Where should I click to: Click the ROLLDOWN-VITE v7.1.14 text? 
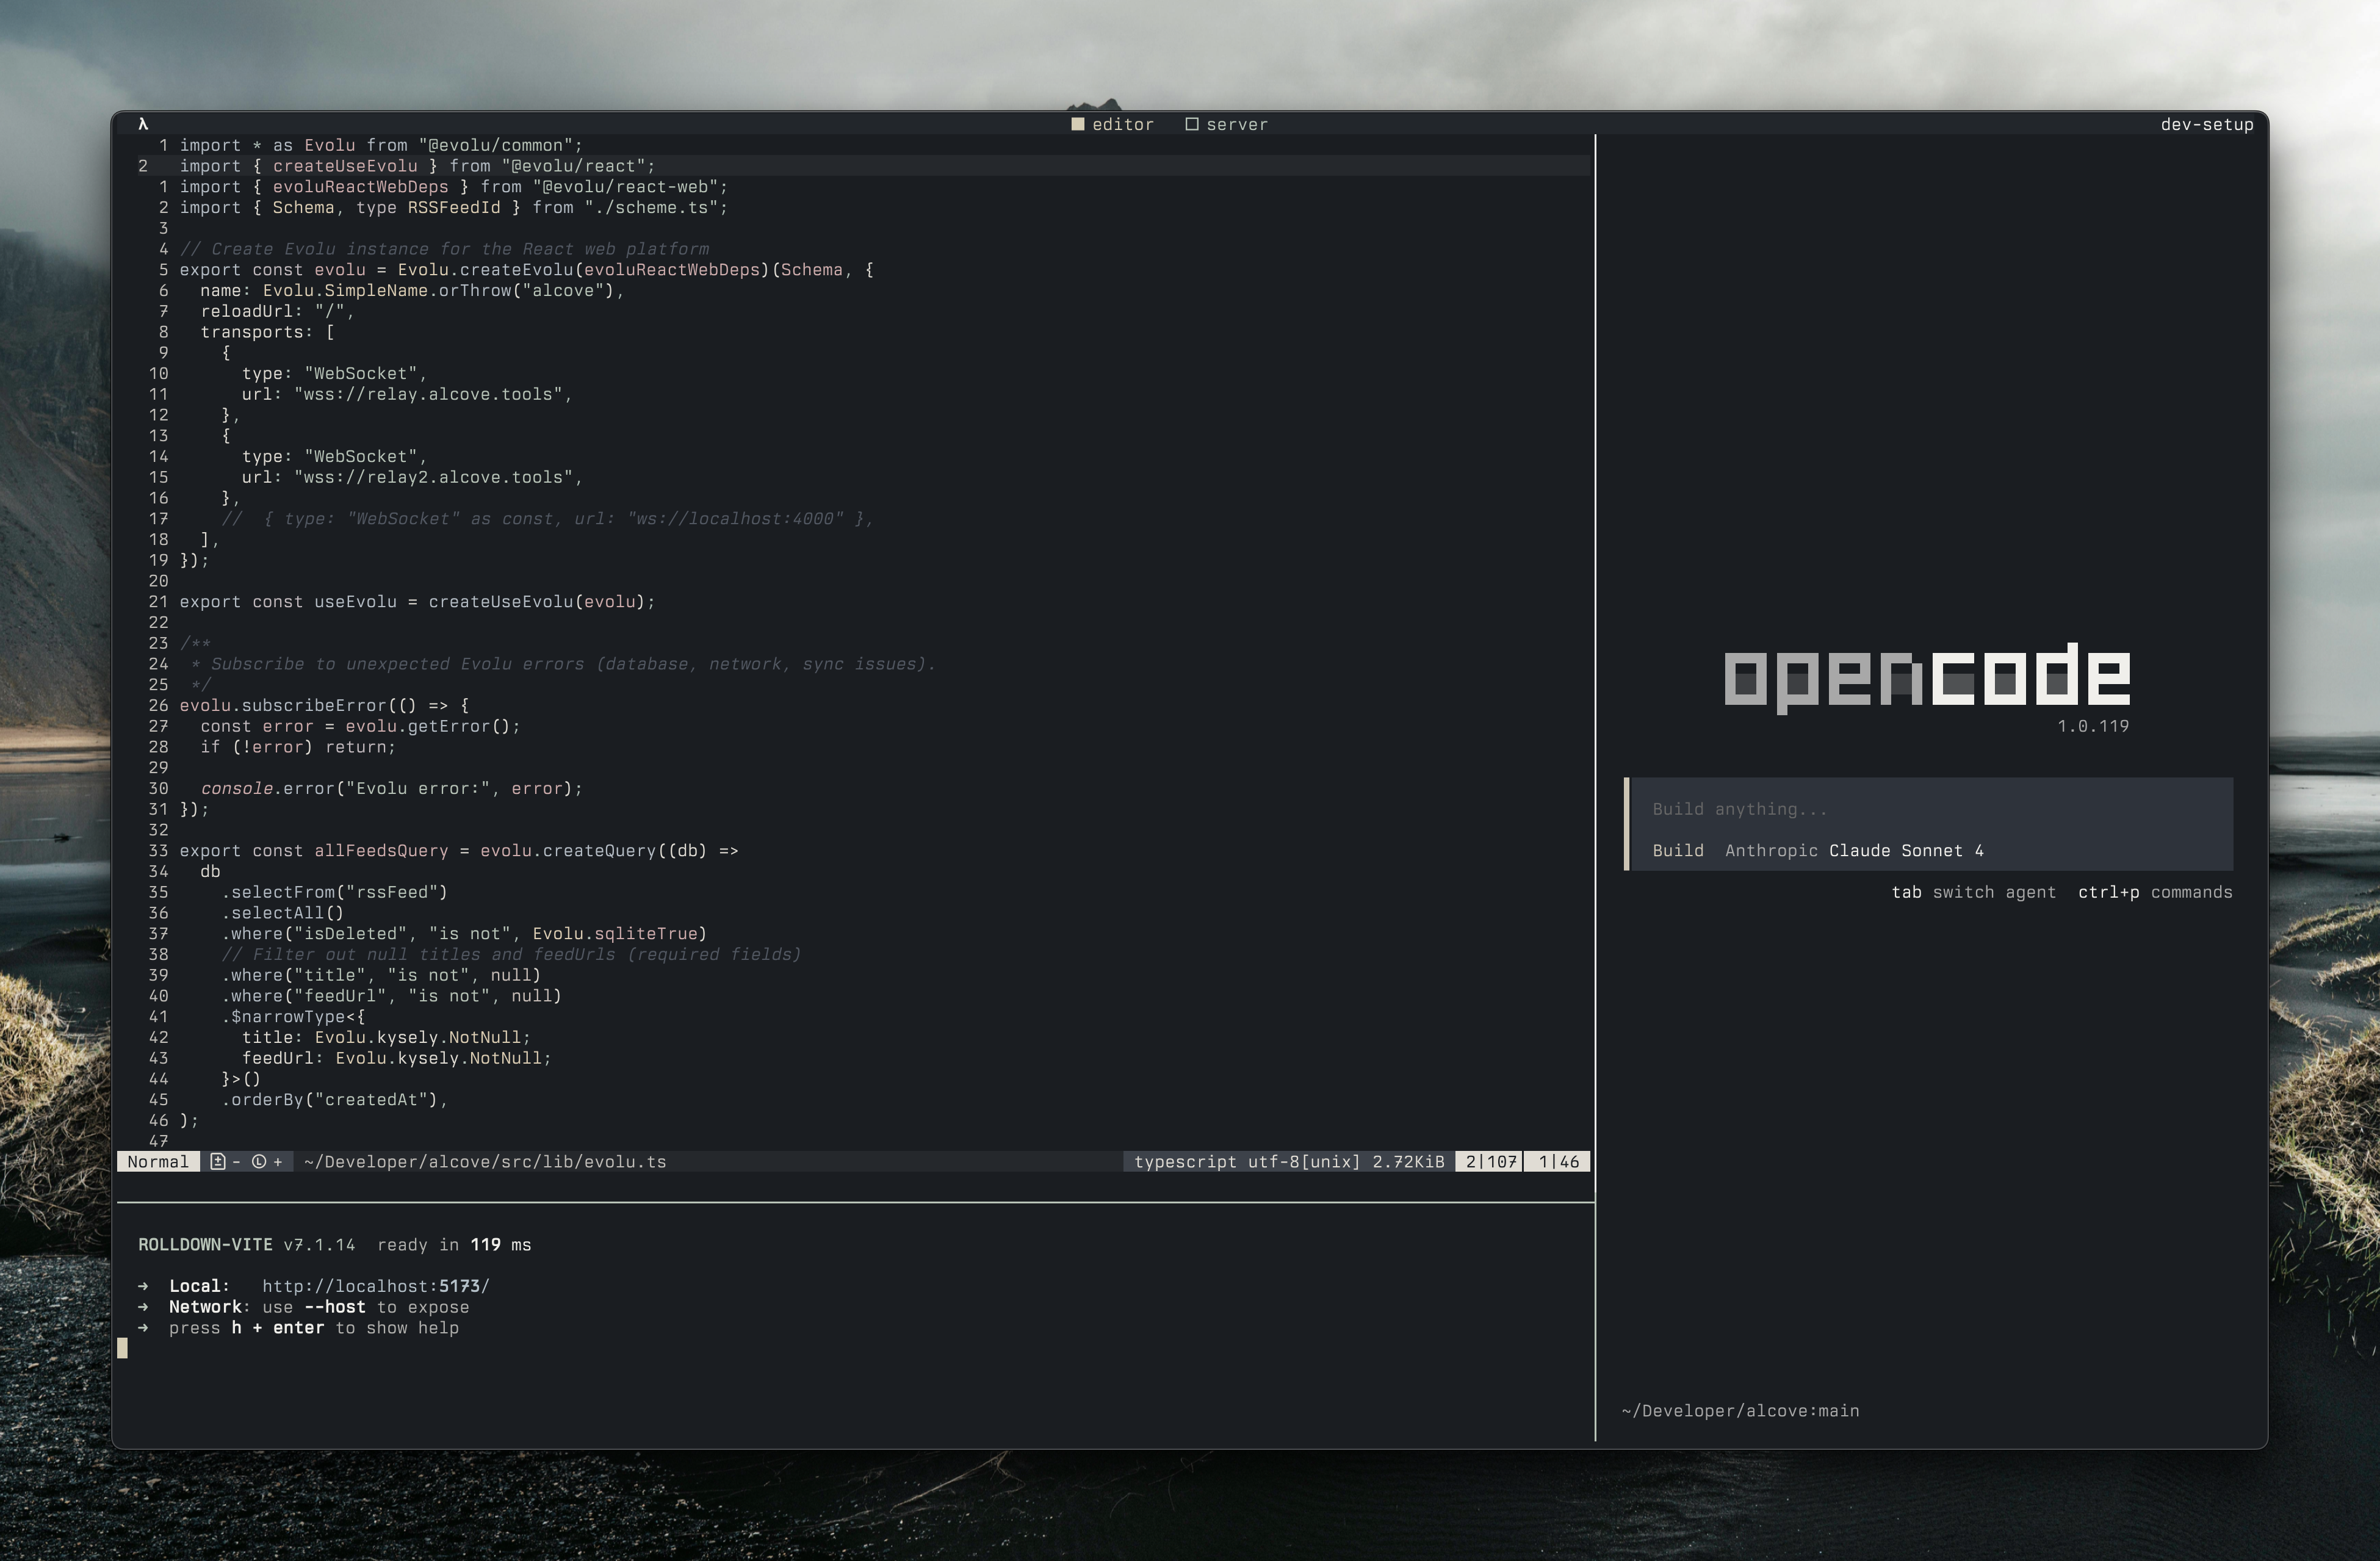[246, 1245]
